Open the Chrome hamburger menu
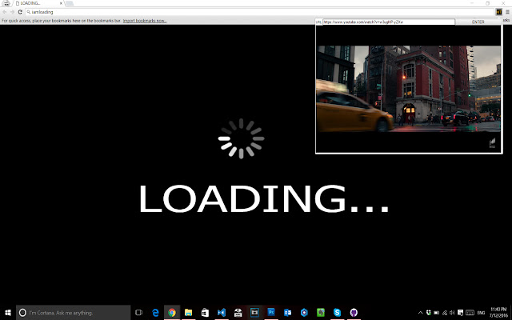 507,12
